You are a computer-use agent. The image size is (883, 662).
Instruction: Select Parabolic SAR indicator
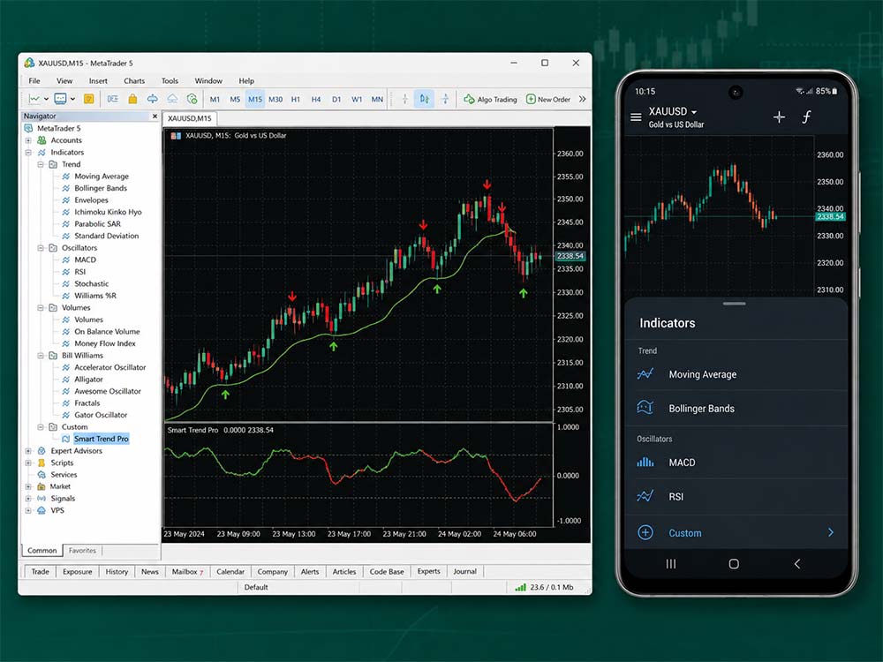coord(97,223)
